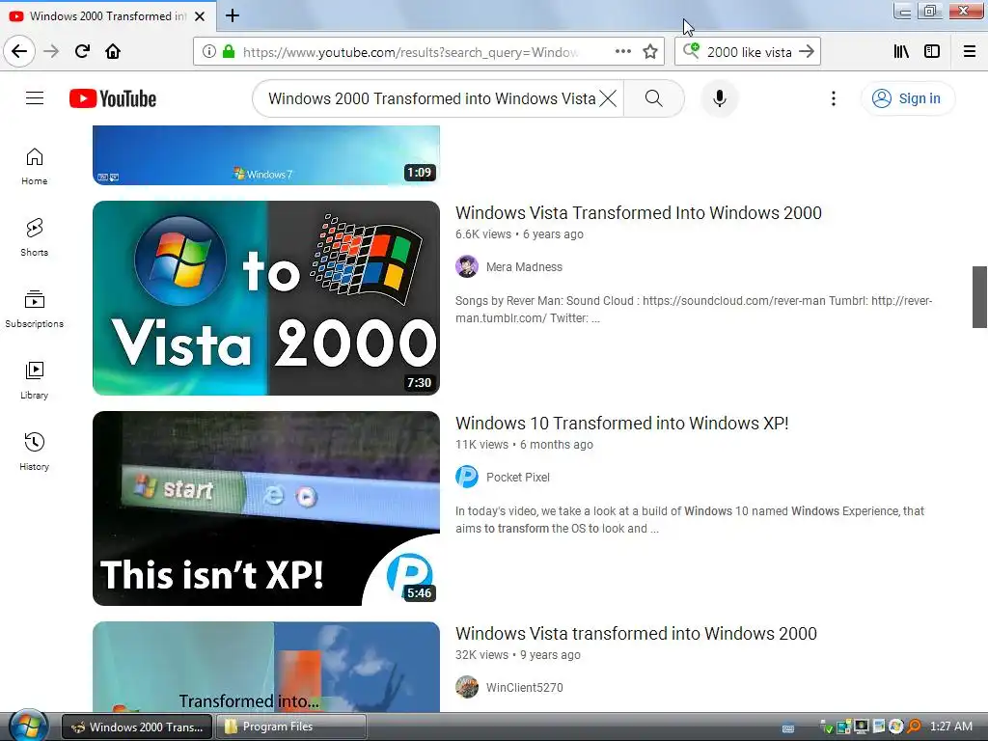The image size is (988, 741).
Task: Open the browser home page
Action: click(113, 51)
